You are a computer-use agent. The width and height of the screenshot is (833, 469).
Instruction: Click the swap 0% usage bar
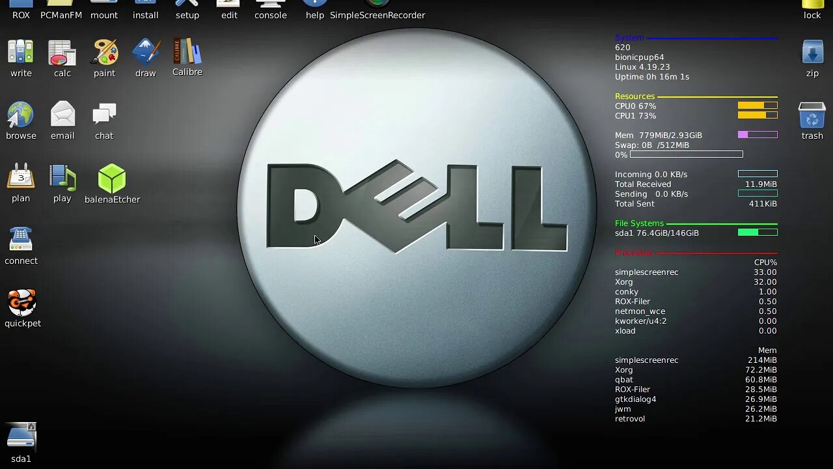[x=687, y=154]
